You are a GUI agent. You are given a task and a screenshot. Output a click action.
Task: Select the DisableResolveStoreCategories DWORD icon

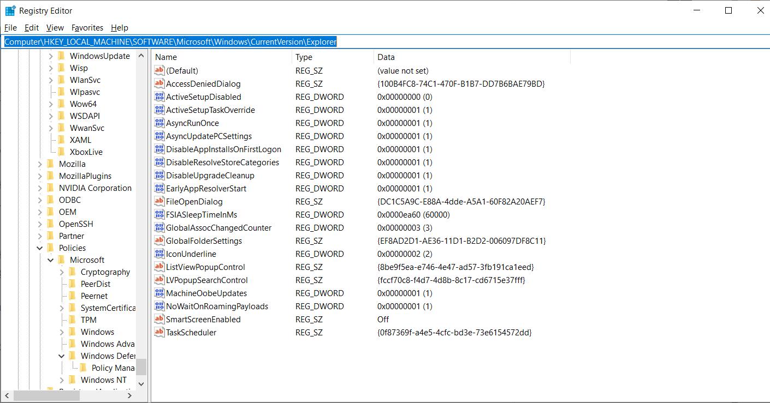pos(159,162)
